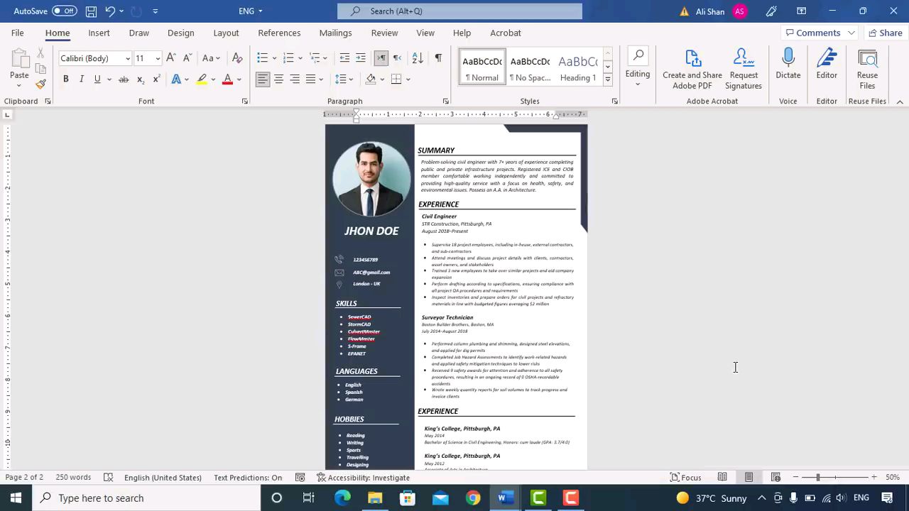Click the Sort icon
Viewport: 909px width, 511px height.
418,58
